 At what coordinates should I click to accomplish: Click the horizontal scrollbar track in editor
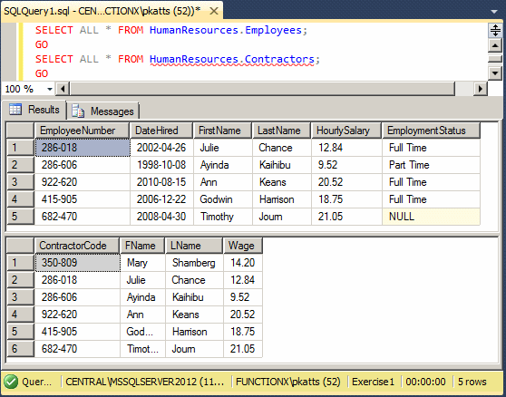coord(262,89)
